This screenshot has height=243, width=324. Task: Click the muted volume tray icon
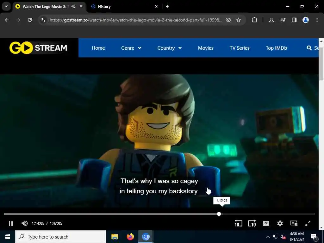[x=283, y=237]
